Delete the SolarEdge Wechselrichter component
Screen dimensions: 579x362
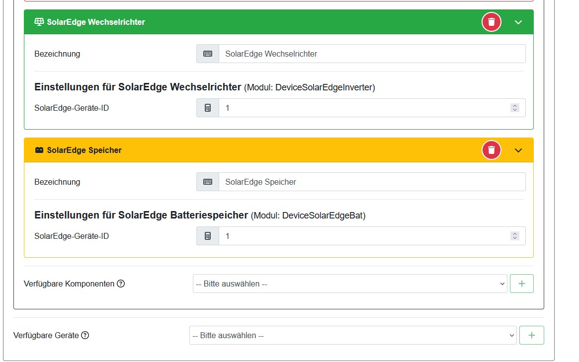[x=491, y=22]
